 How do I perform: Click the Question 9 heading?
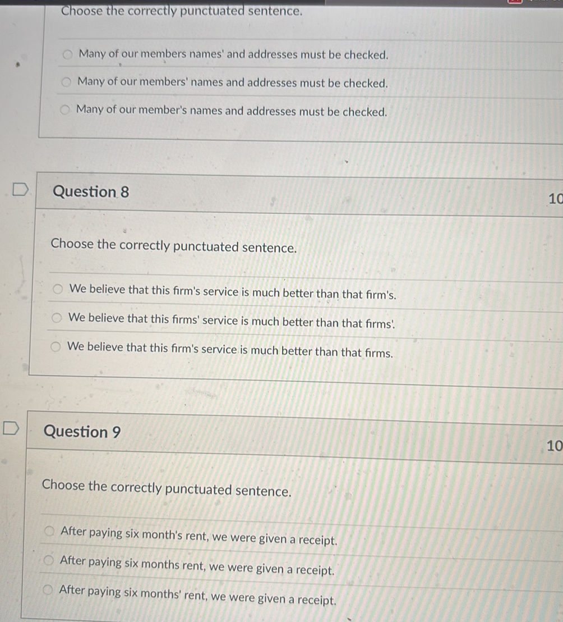click(82, 432)
